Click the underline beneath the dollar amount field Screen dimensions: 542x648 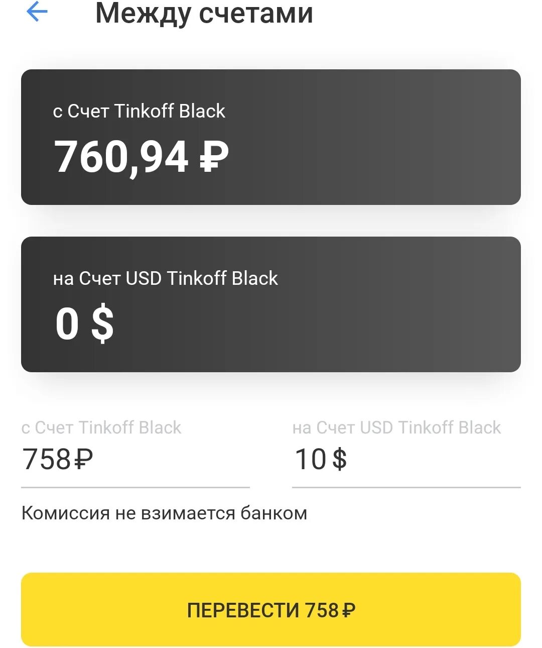pos(406,487)
